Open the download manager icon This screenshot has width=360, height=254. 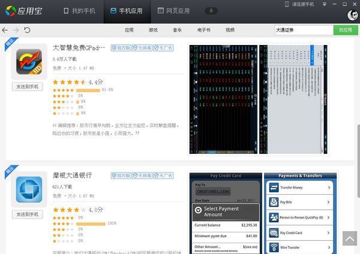tap(211, 11)
